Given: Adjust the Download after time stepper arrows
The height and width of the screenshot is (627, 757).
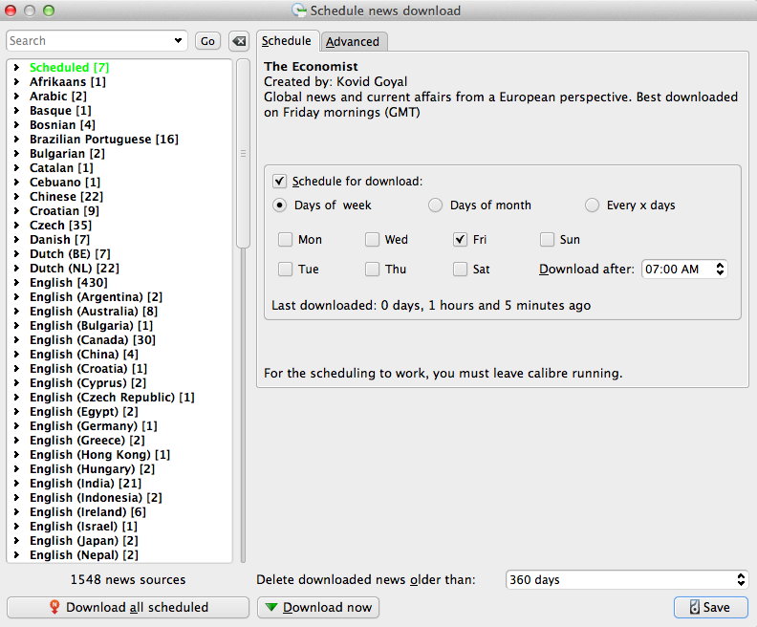Looking at the screenshot, I should 720,269.
